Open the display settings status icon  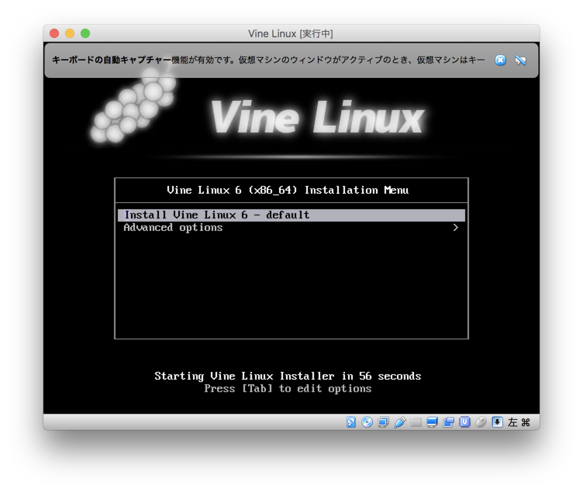(x=432, y=422)
